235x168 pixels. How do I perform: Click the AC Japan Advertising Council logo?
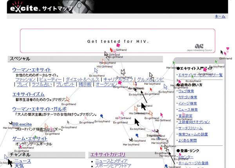pos(199,47)
